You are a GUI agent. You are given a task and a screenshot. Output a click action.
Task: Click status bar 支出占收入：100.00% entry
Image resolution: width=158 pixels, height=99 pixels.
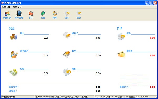(x=139, y=97)
